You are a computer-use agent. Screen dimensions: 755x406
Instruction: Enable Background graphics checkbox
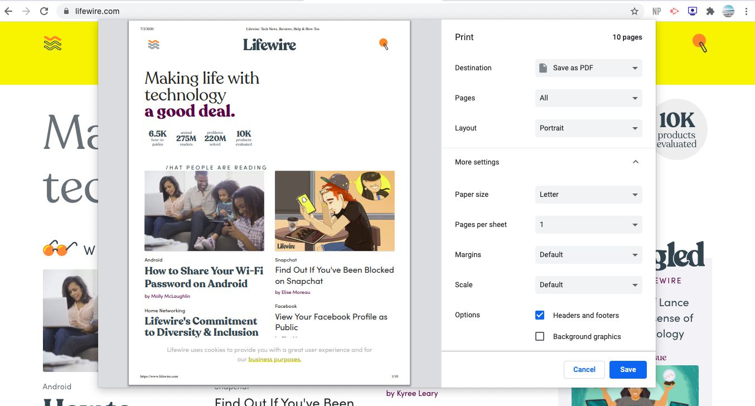pos(540,336)
